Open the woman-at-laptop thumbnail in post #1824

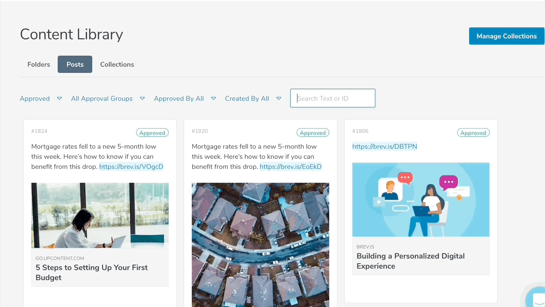click(x=100, y=215)
